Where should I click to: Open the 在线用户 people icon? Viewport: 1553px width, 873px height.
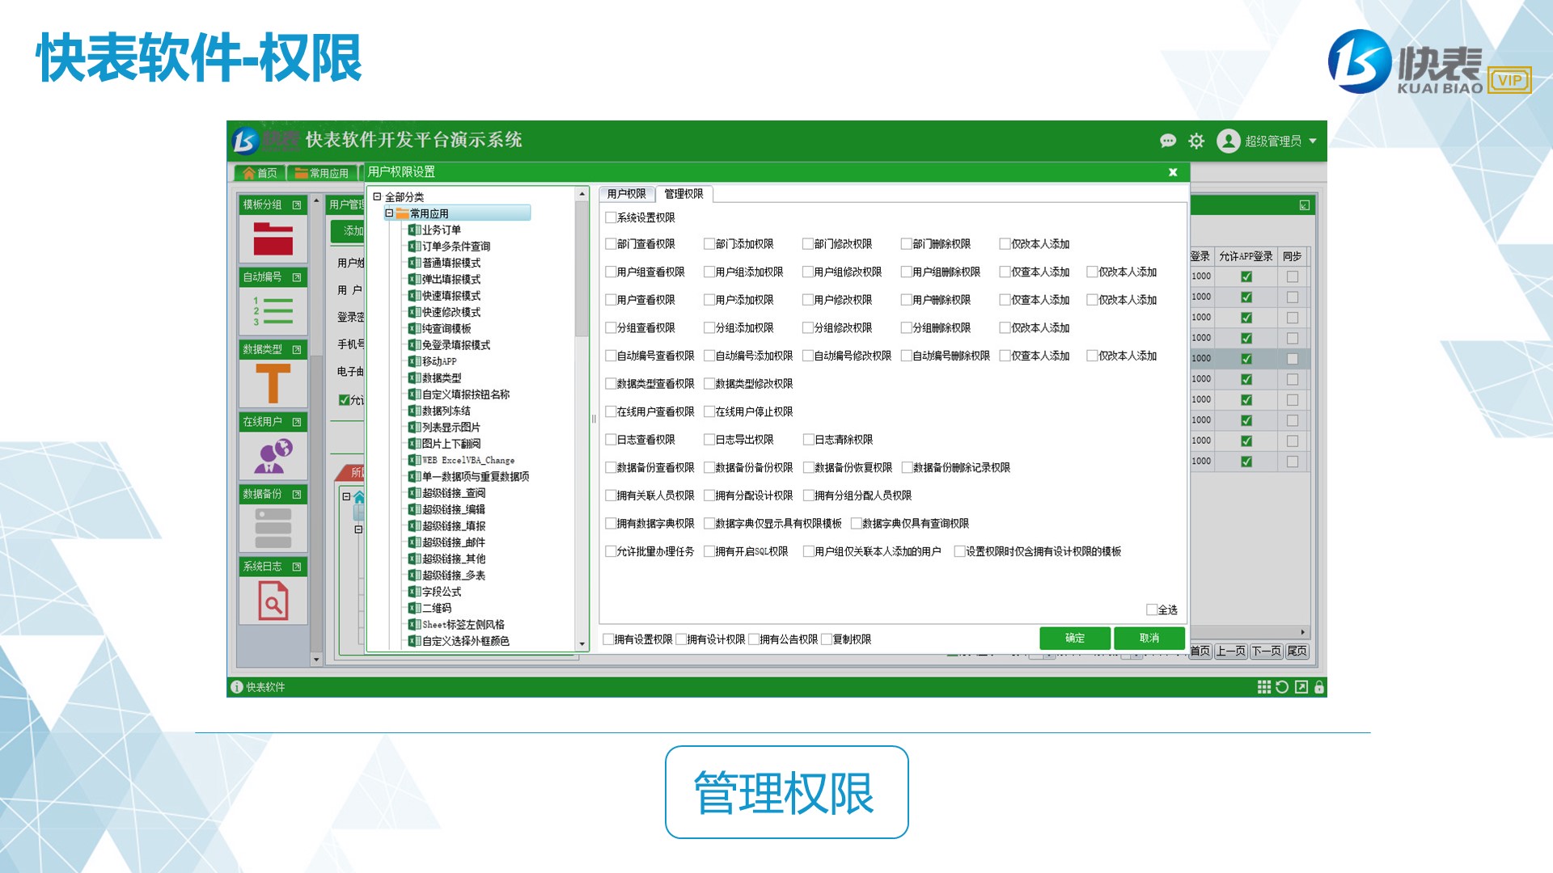click(273, 456)
